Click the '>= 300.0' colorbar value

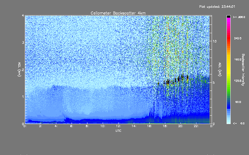click(x=239, y=17)
